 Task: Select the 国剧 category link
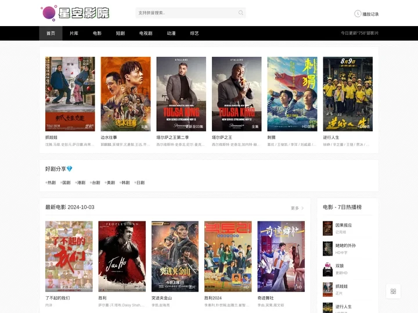tap(65, 183)
